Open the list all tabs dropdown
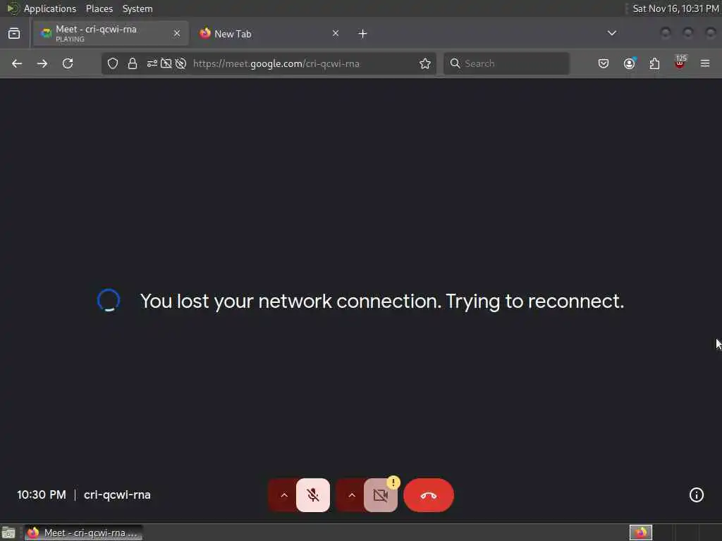722x541 pixels. point(611,33)
